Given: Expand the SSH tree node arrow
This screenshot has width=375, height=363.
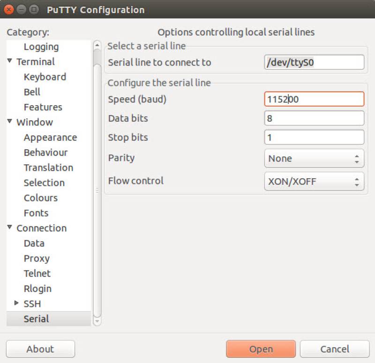Looking at the screenshot, I should click(x=17, y=303).
